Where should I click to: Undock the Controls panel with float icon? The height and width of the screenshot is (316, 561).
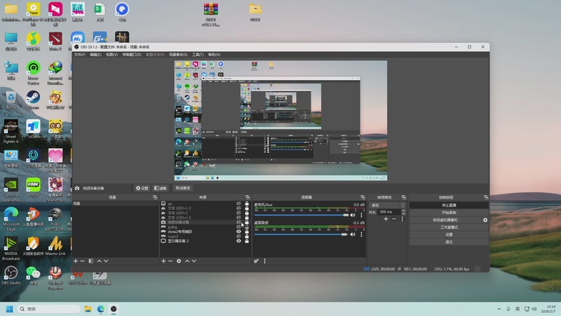pyautogui.click(x=486, y=197)
